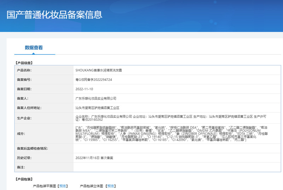Open the 数据查看 tab
283x190 pixels.
coord(34,48)
